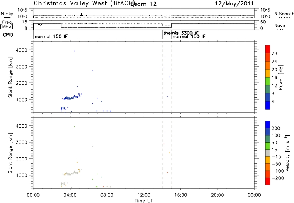The image size is (294, 203).
Task: Click the Slant Range [km] label of power panel
Action: coord(11,77)
